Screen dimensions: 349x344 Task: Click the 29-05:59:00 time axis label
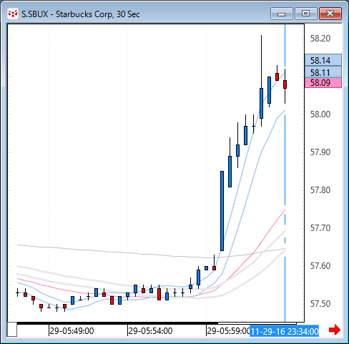(228, 331)
